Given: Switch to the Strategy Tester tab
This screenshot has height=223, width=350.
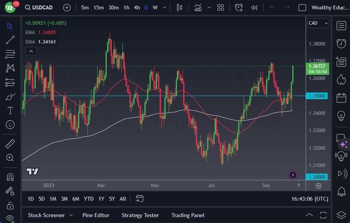Looking at the screenshot, I should [x=140, y=215].
